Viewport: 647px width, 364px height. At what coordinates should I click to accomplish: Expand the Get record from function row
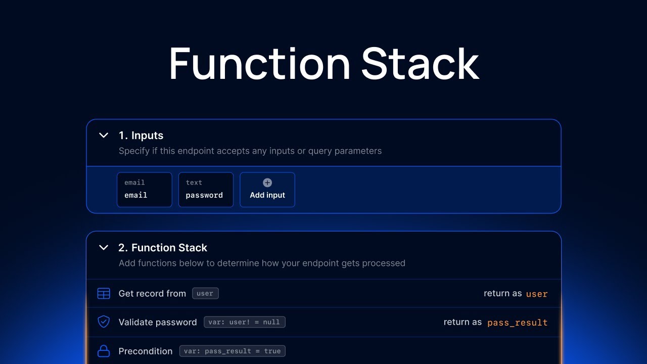pyautogui.click(x=152, y=293)
